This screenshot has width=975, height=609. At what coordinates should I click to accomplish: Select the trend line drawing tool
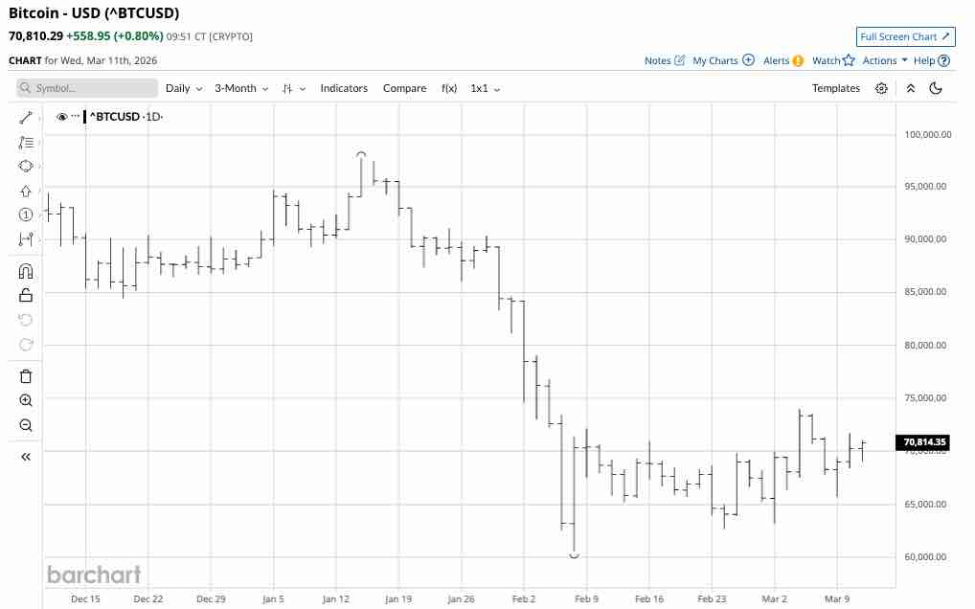click(x=26, y=118)
